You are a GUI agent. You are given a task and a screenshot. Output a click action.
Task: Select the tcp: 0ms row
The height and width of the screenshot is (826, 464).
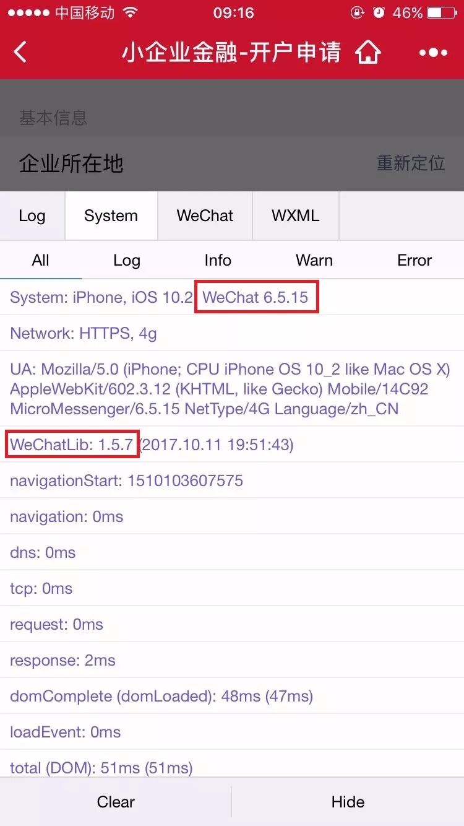232,588
